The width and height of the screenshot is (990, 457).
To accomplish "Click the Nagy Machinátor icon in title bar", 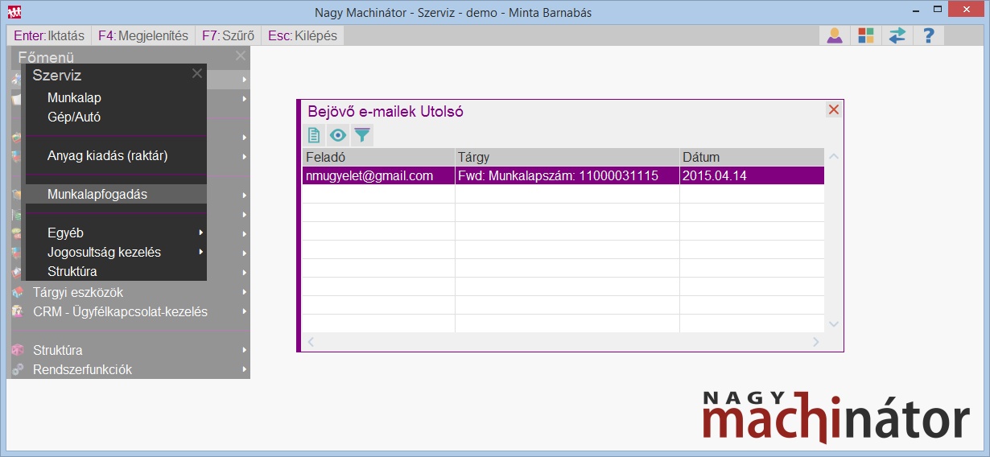I will (x=14, y=12).
